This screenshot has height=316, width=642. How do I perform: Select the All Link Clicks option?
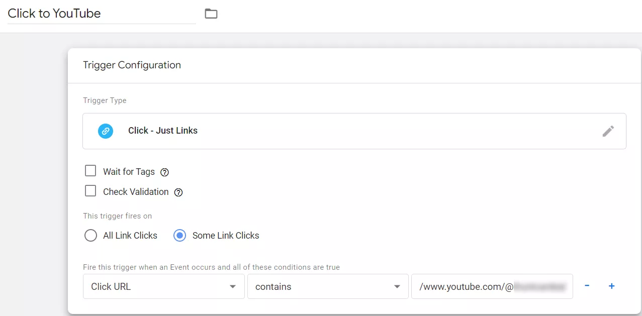click(90, 236)
